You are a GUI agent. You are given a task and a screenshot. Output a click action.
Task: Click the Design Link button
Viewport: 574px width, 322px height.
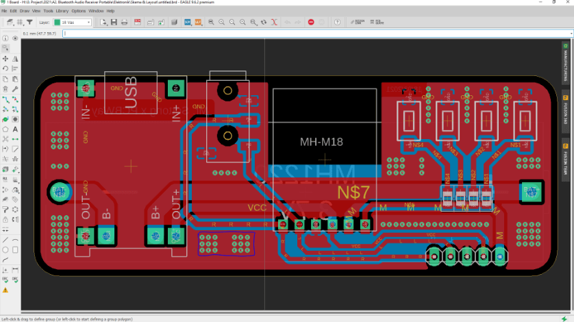[x=358, y=22]
